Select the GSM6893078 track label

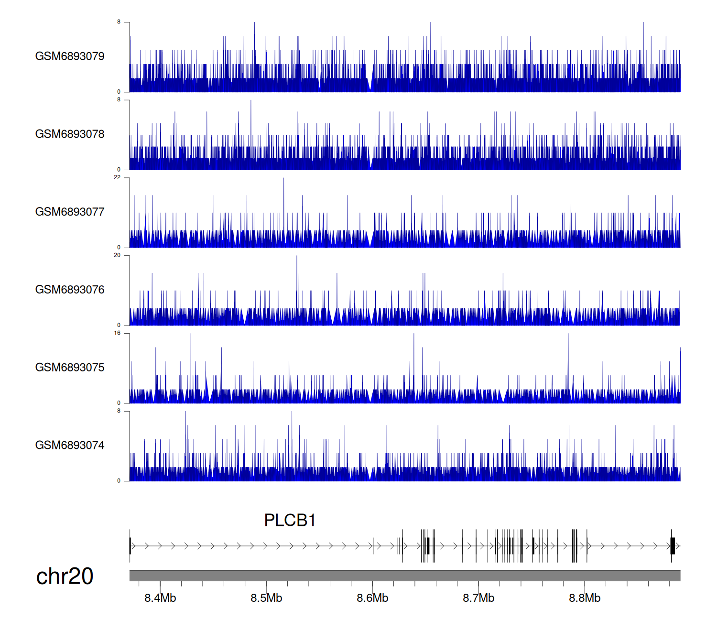pos(70,134)
